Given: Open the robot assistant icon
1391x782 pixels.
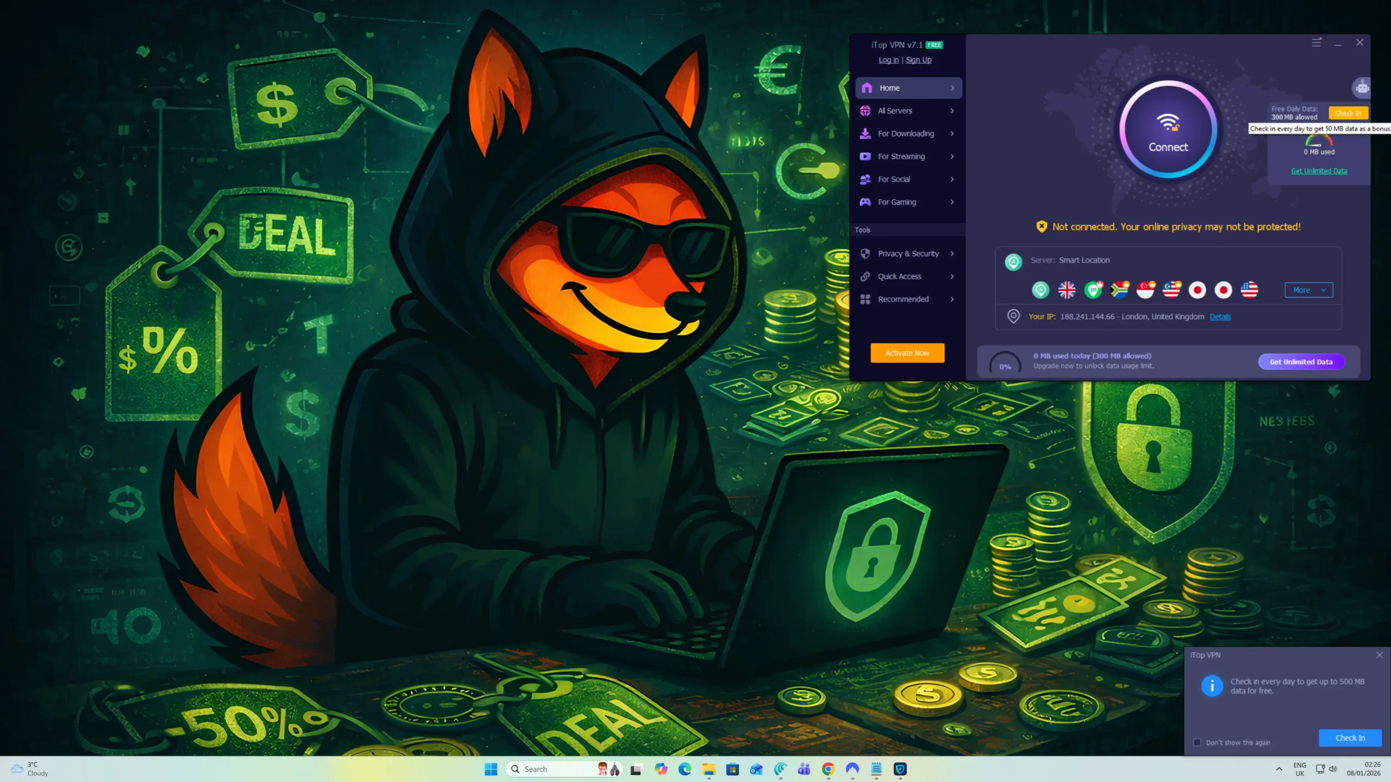Looking at the screenshot, I should (x=1362, y=87).
